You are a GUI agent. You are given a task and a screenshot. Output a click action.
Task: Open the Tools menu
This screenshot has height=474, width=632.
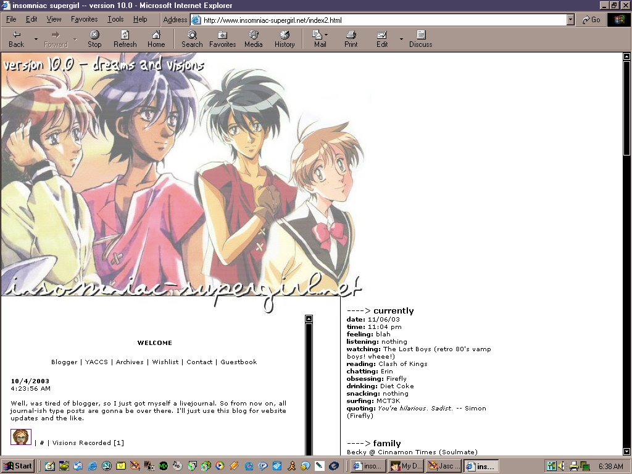pyautogui.click(x=115, y=19)
